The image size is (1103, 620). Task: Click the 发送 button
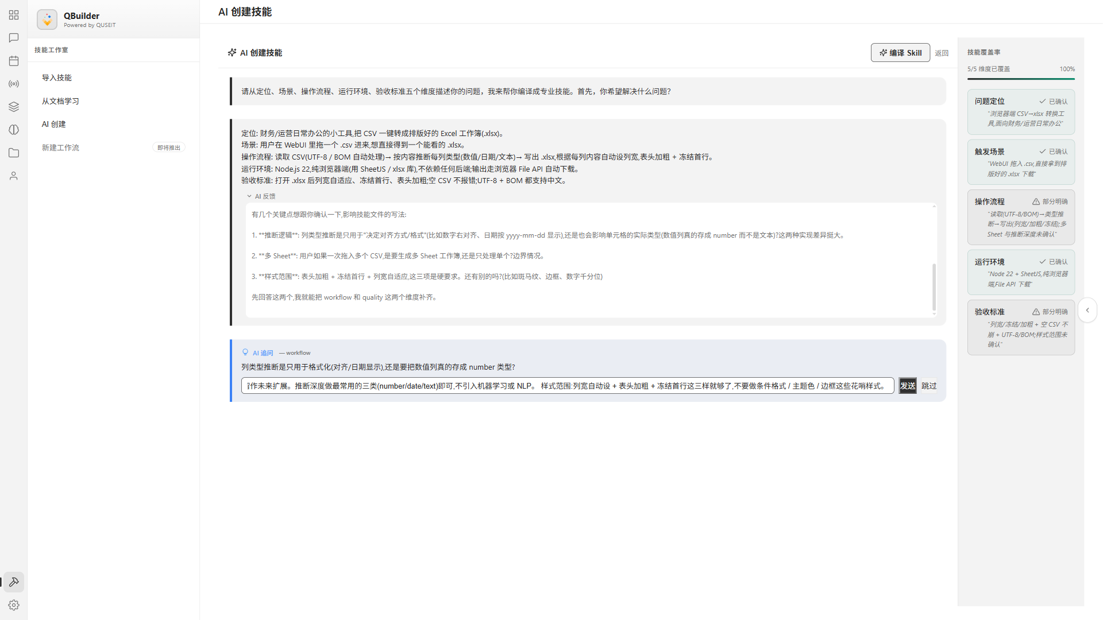(x=908, y=386)
